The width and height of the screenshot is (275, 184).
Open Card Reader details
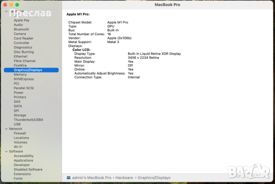point(24,38)
